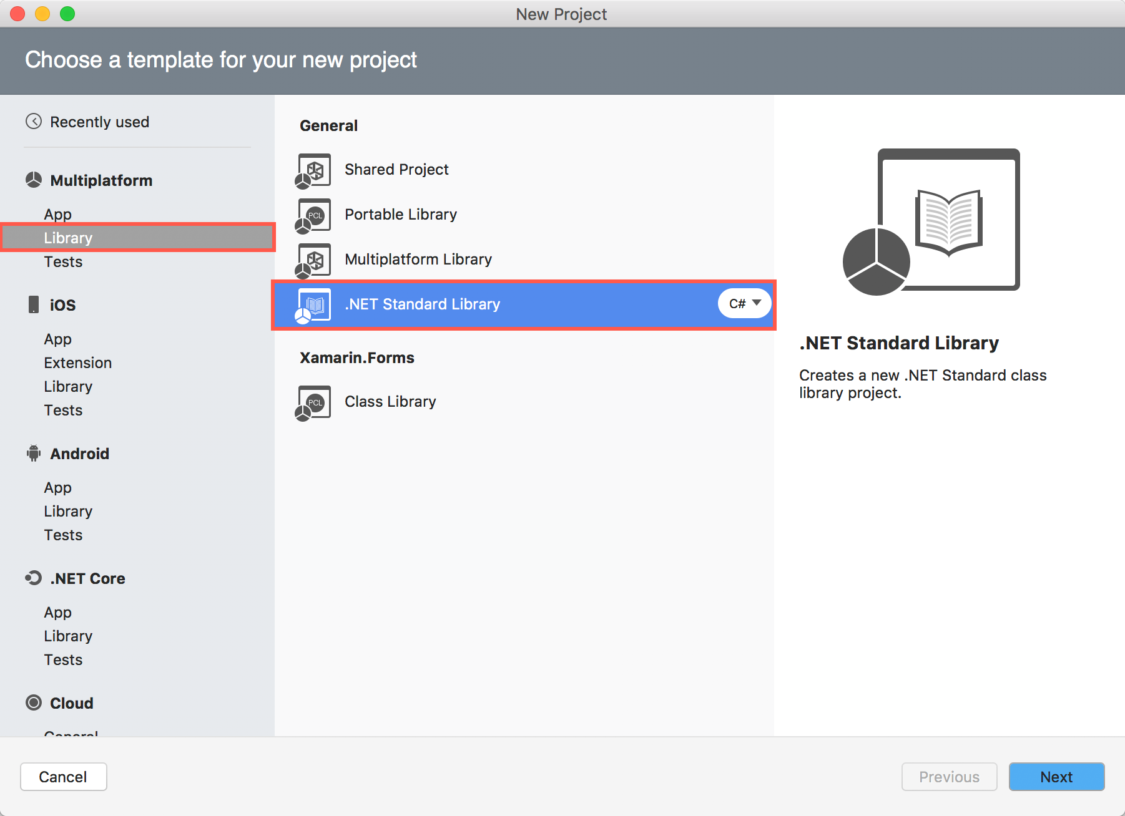Click the green zoom window button

point(67,14)
